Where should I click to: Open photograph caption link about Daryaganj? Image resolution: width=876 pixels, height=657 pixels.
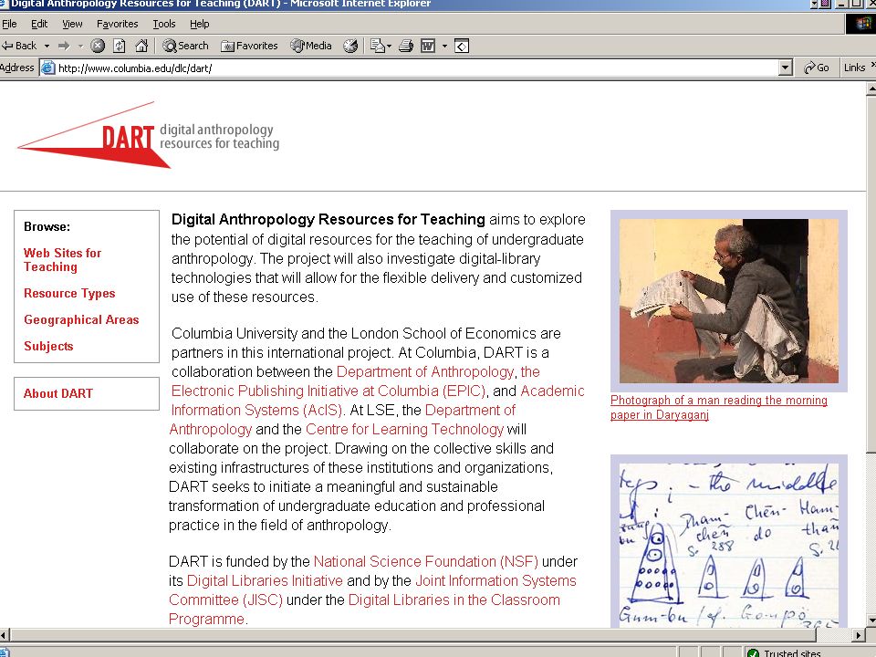(x=718, y=407)
